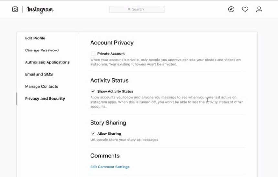Click the Story Sharing heading
Viewport: 278px width, 177px height.
(x=108, y=123)
